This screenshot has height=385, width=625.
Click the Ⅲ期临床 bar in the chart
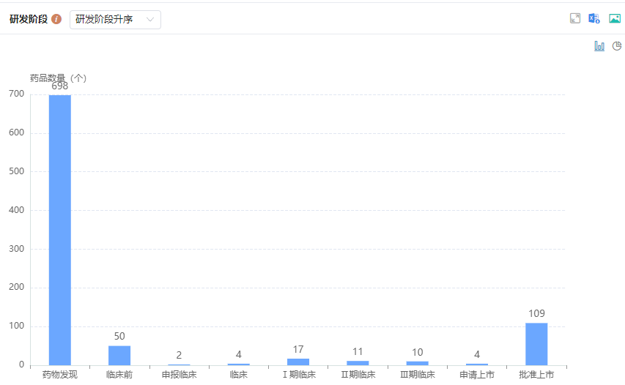pyautogui.click(x=418, y=362)
